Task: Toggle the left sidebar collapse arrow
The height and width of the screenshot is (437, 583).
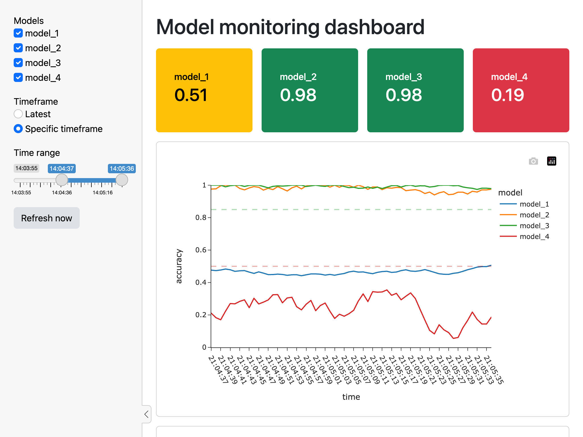Action: pos(146,413)
